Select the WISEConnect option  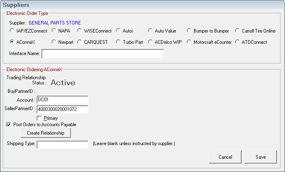point(80,31)
